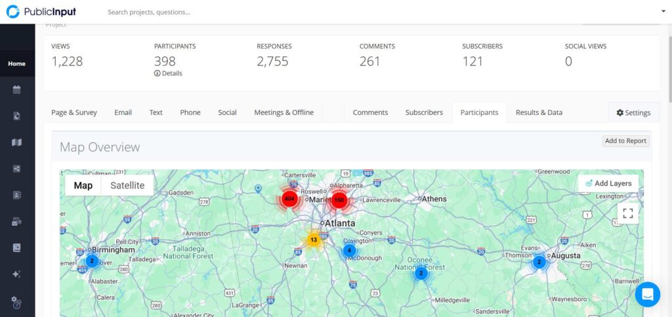672x317 pixels.
Task: Open the calendar icon in the sidebar
Action: (x=17, y=90)
